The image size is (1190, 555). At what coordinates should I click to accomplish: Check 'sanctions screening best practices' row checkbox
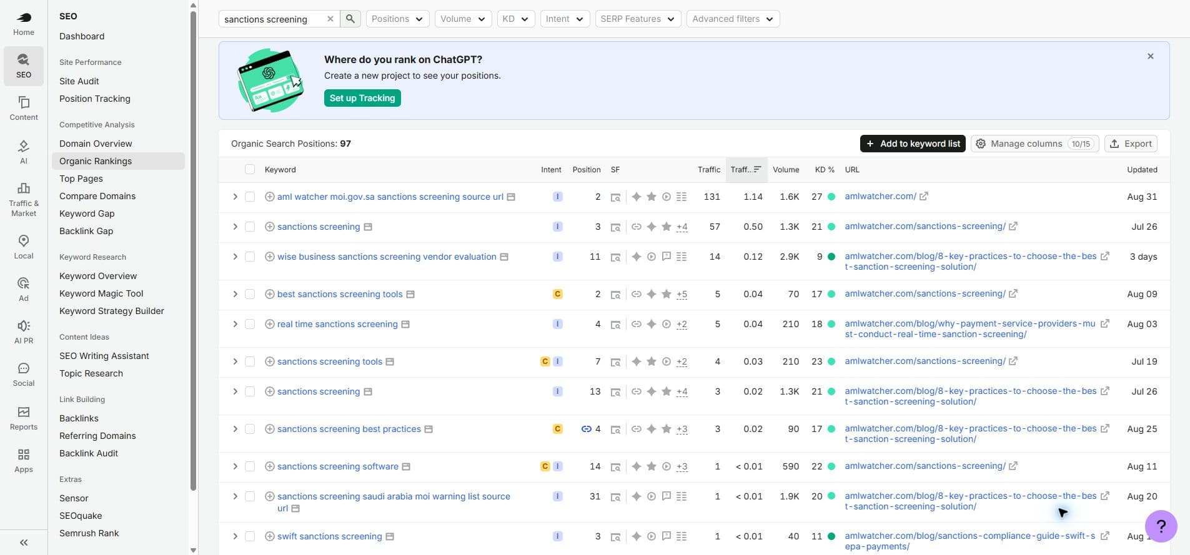(x=250, y=429)
